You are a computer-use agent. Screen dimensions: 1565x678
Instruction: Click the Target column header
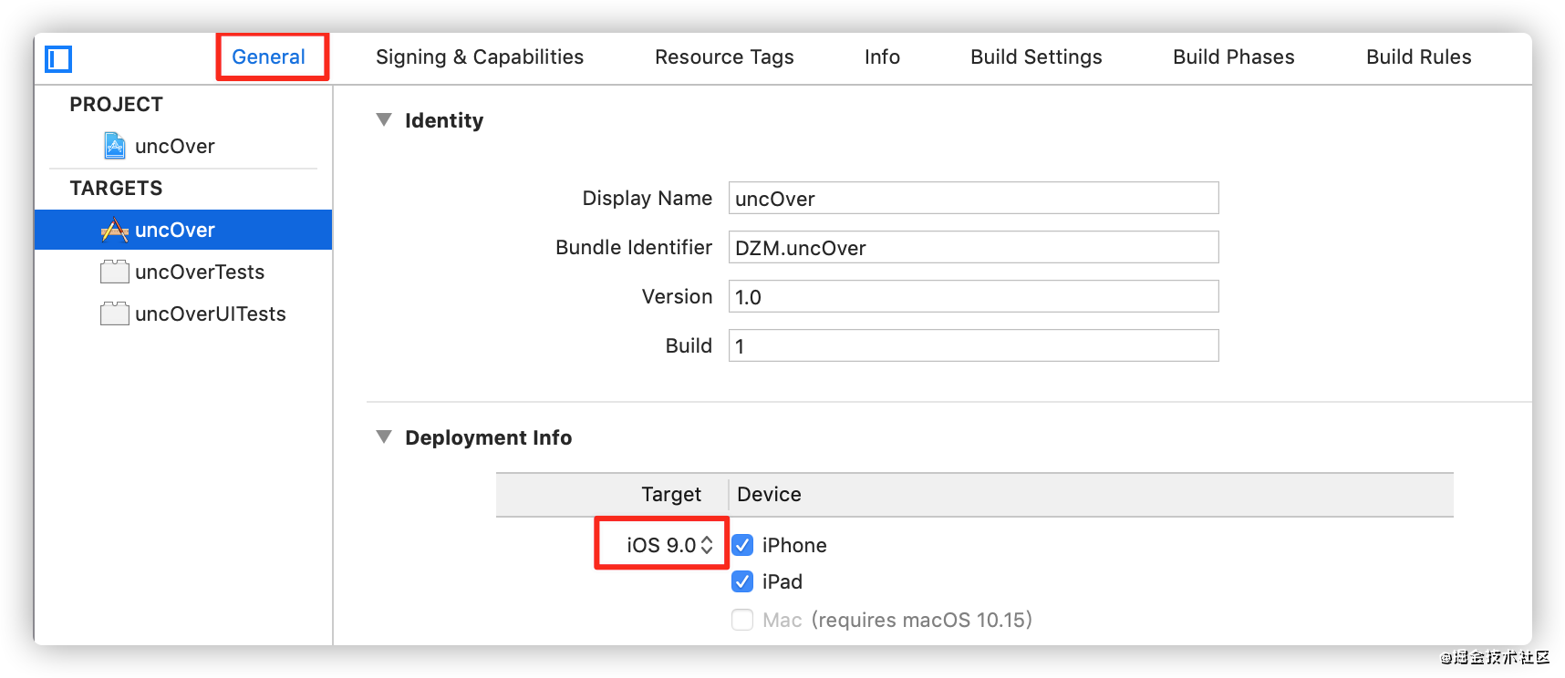coord(671,494)
